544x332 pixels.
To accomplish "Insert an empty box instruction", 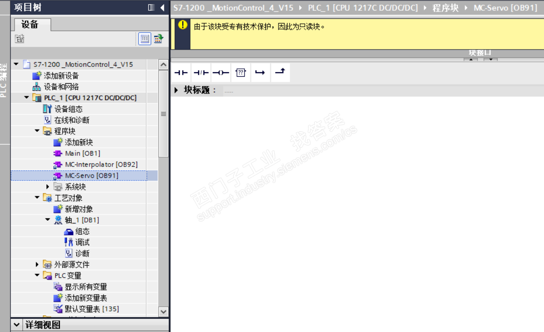I will pyautogui.click(x=241, y=72).
